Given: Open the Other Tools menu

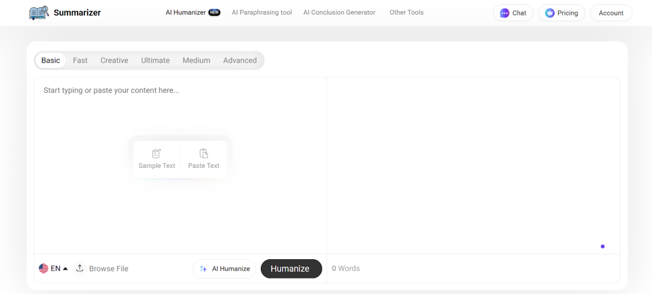Looking at the screenshot, I should 406,12.
